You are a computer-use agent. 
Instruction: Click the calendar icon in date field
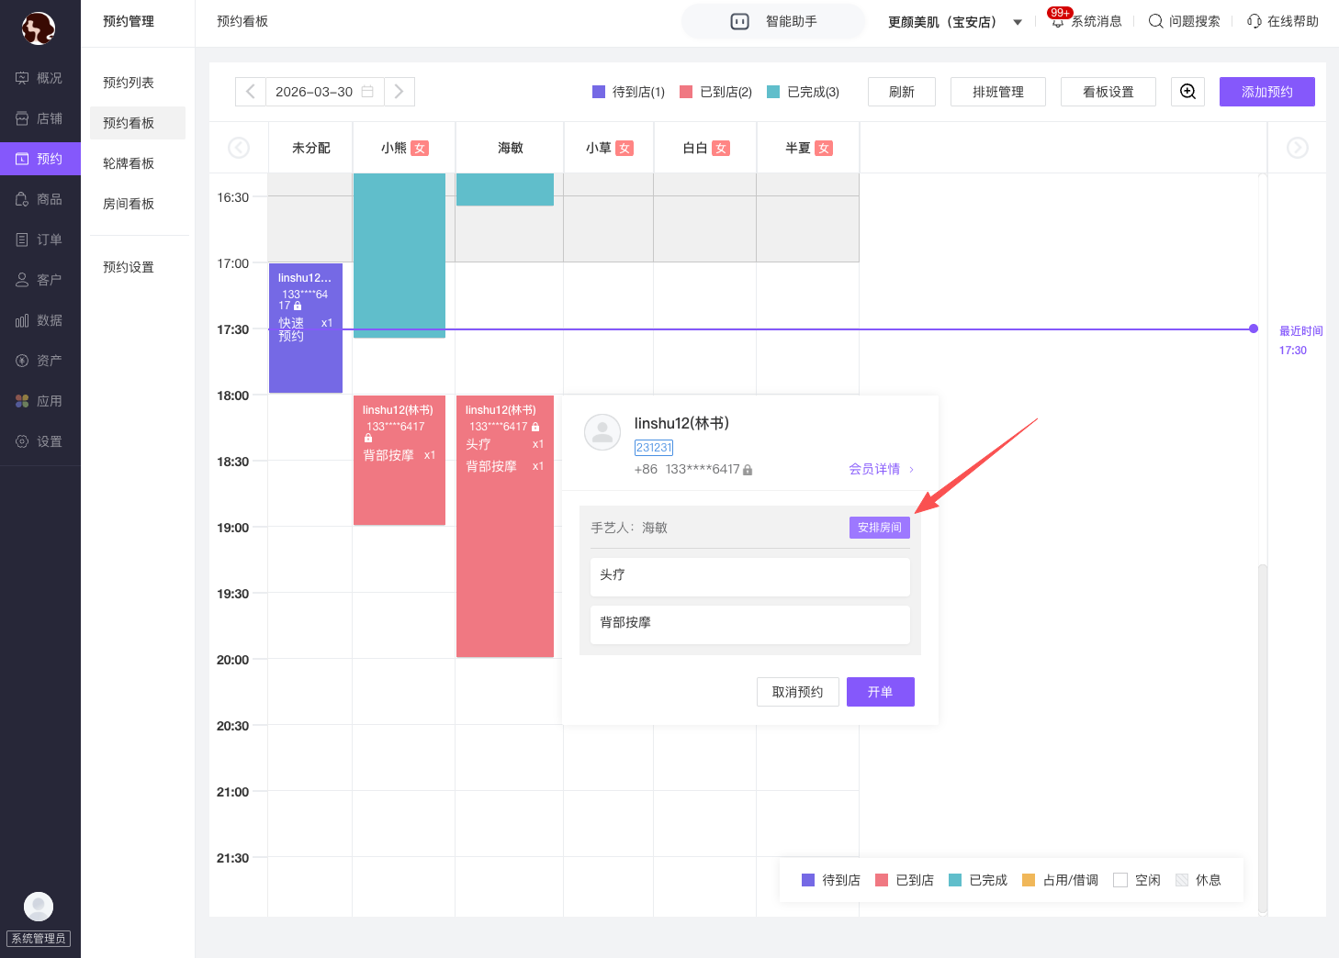[367, 92]
